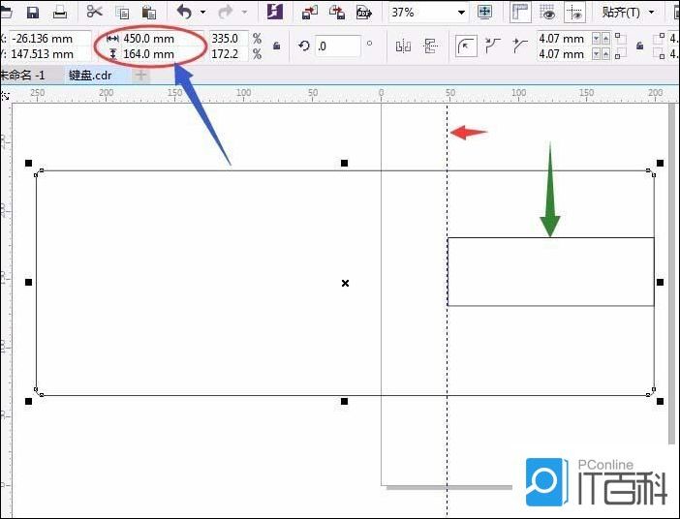Screen dimensions: 680x519
Task: Open full-screen preview icon
Action: pos(484,13)
